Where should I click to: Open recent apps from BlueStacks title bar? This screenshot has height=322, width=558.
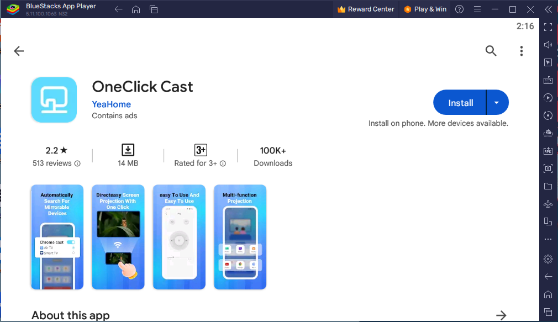(154, 9)
